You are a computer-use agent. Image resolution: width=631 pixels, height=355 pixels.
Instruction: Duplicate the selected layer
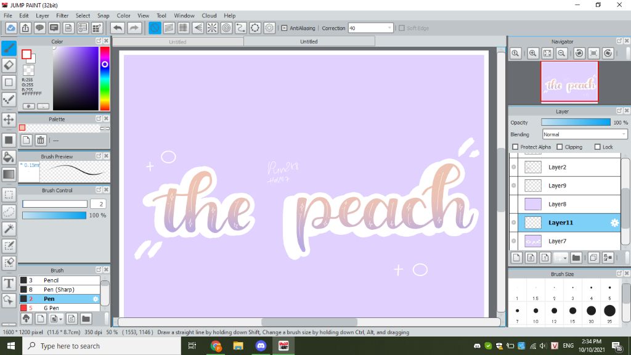593,258
